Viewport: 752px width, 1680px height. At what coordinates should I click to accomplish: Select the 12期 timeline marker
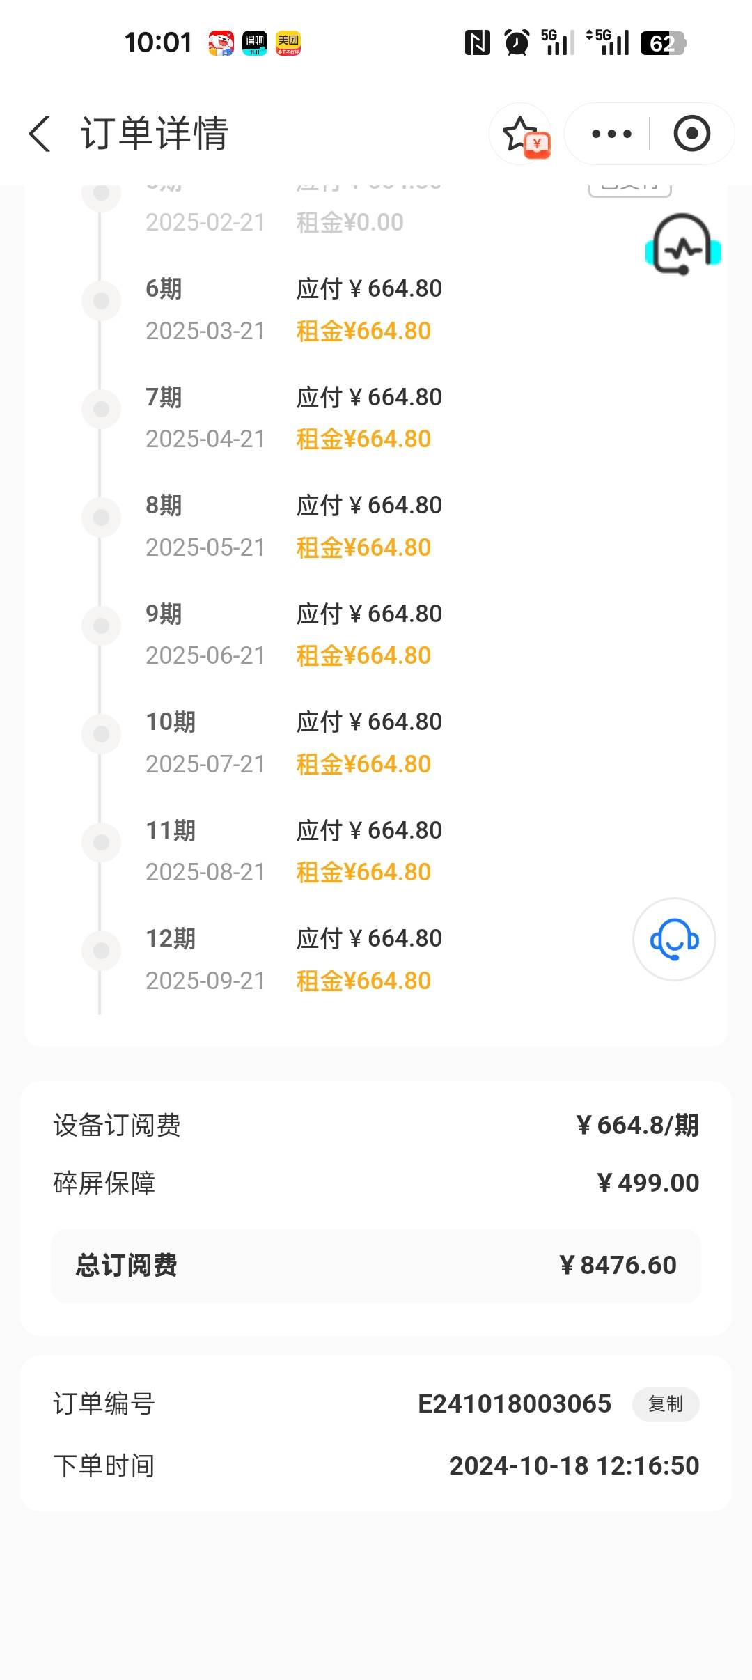coord(102,951)
